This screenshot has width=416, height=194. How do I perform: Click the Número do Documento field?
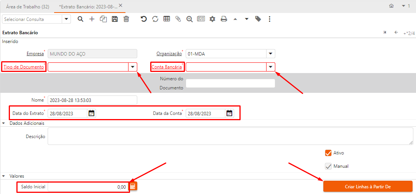tap(230, 83)
